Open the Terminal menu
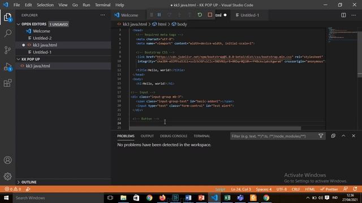 pos(103,5)
